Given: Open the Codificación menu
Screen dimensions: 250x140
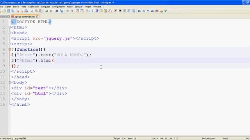Looking at the screenshot, I should tap(34, 7).
